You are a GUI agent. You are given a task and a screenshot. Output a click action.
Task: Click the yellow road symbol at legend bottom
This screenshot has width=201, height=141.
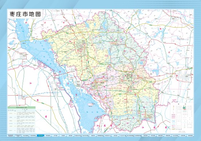coord(173,129)
